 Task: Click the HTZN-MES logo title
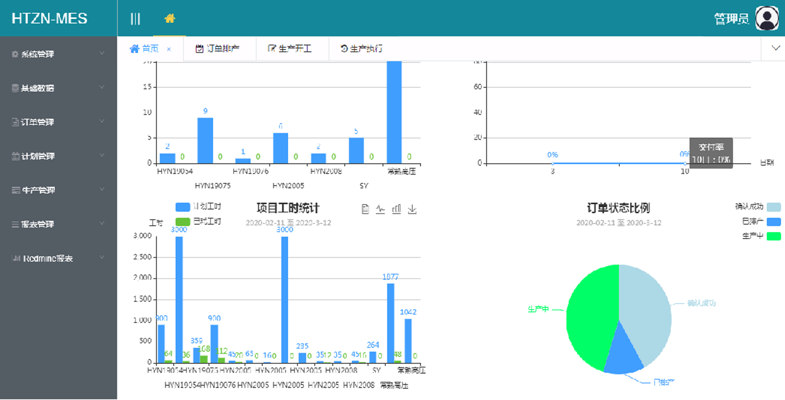(x=49, y=18)
